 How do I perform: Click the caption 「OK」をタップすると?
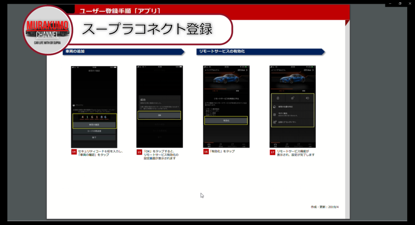tap(158, 151)
